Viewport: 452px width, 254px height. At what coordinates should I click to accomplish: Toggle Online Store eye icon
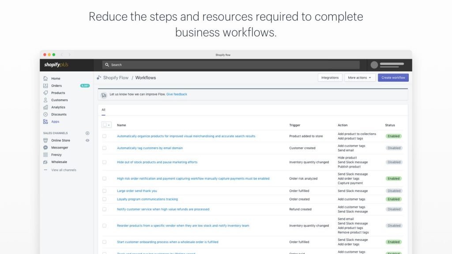pos(87,140)
